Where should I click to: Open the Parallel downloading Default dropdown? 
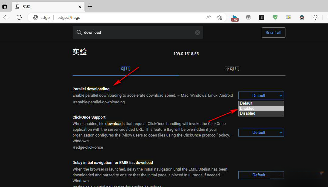(x=261, y=95)
